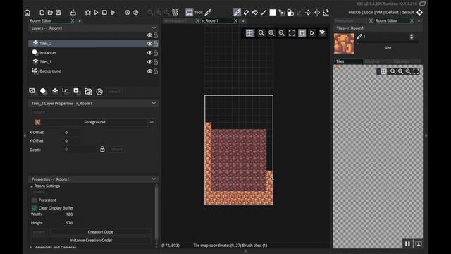Select the tile Eraser tool
The width and height of the screenshot is (451, 254).
[x=246, y=13]
